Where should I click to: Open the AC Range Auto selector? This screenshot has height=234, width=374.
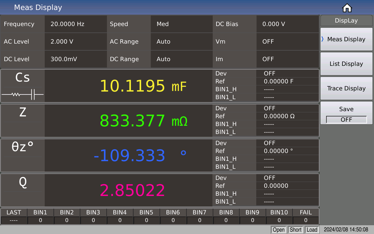181,42
